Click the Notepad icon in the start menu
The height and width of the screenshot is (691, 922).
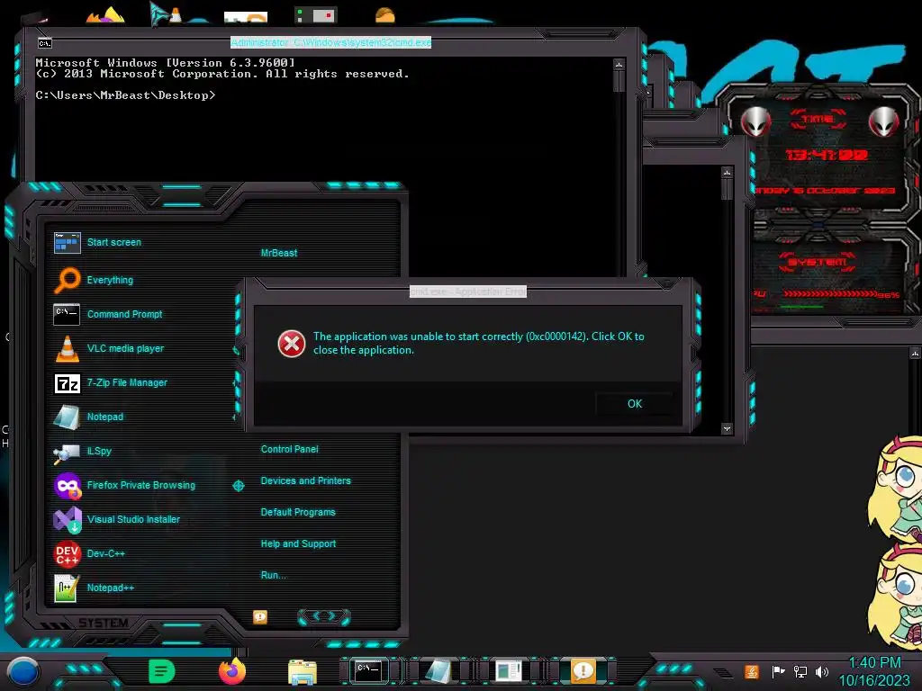coord(67,417)
